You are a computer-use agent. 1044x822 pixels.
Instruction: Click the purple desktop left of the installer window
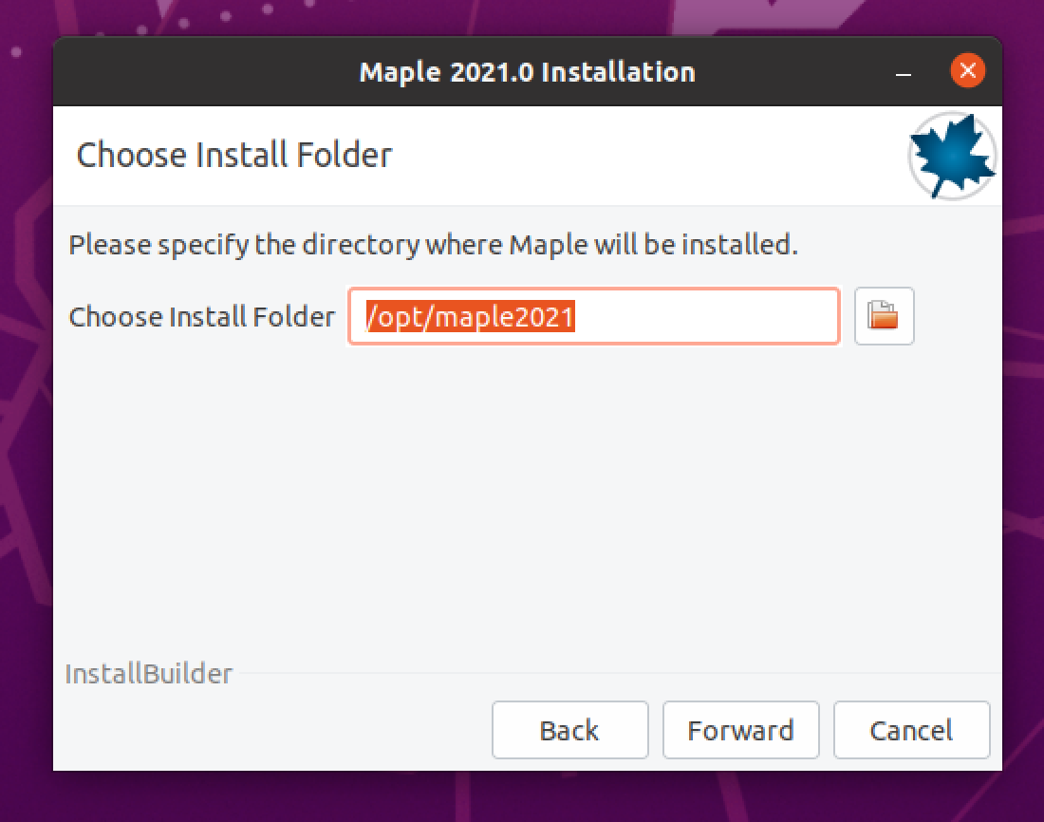tap(25, 427)
